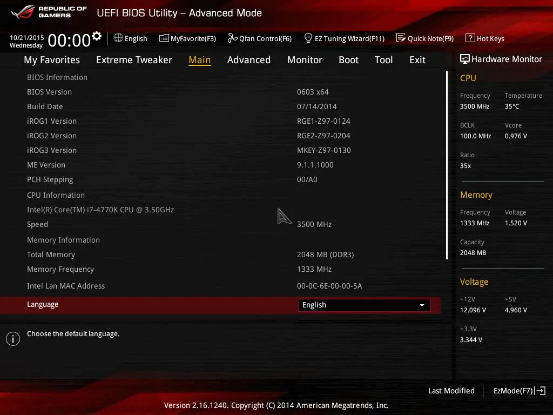This screenshot has width=553, height=415.
Task: Click 00-0C-6E-00-00-5A MAC value
Action: (x=329, y=286)
